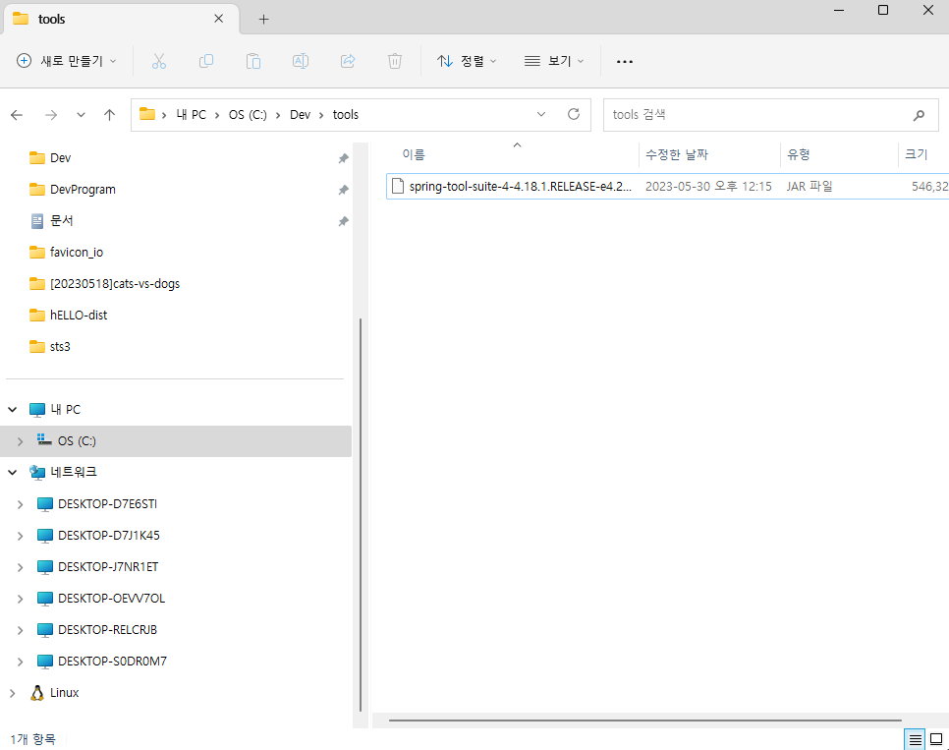
Task: Select the tools tab
Action: click(121, 19)
